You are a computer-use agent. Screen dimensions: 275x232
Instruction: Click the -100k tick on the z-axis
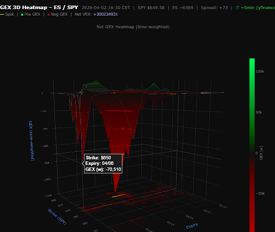pyautogui.click(x=47, y=180)
